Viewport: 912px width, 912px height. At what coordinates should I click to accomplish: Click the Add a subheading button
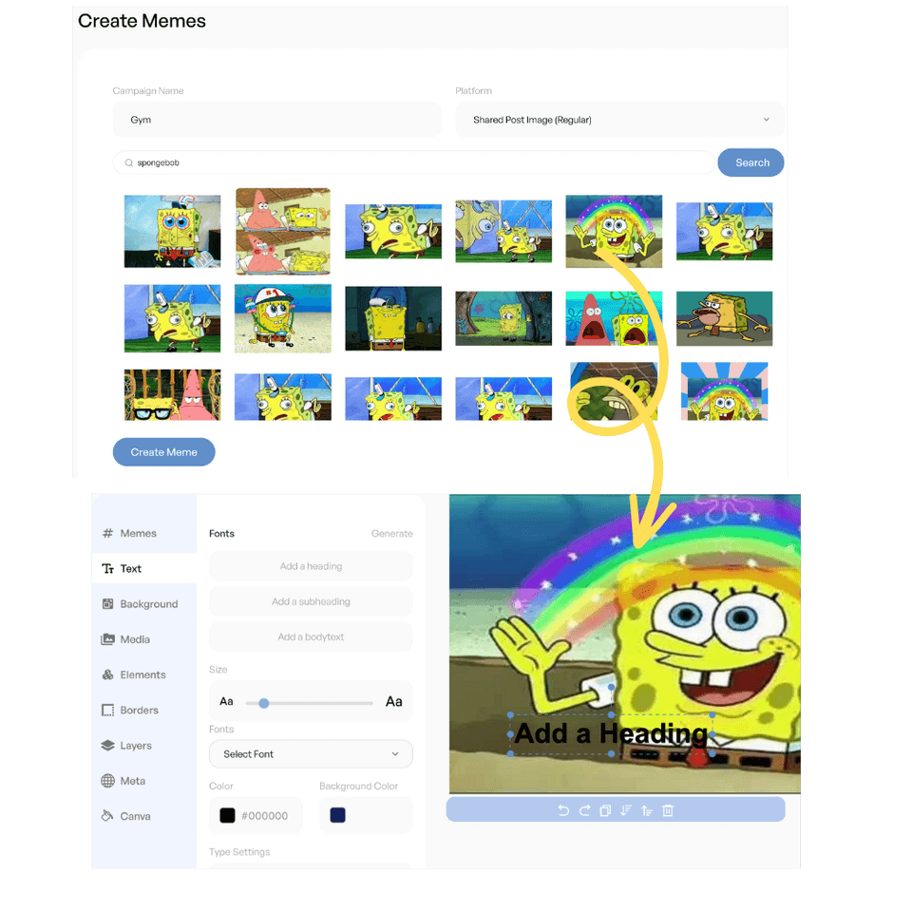[x=312, y=601]
